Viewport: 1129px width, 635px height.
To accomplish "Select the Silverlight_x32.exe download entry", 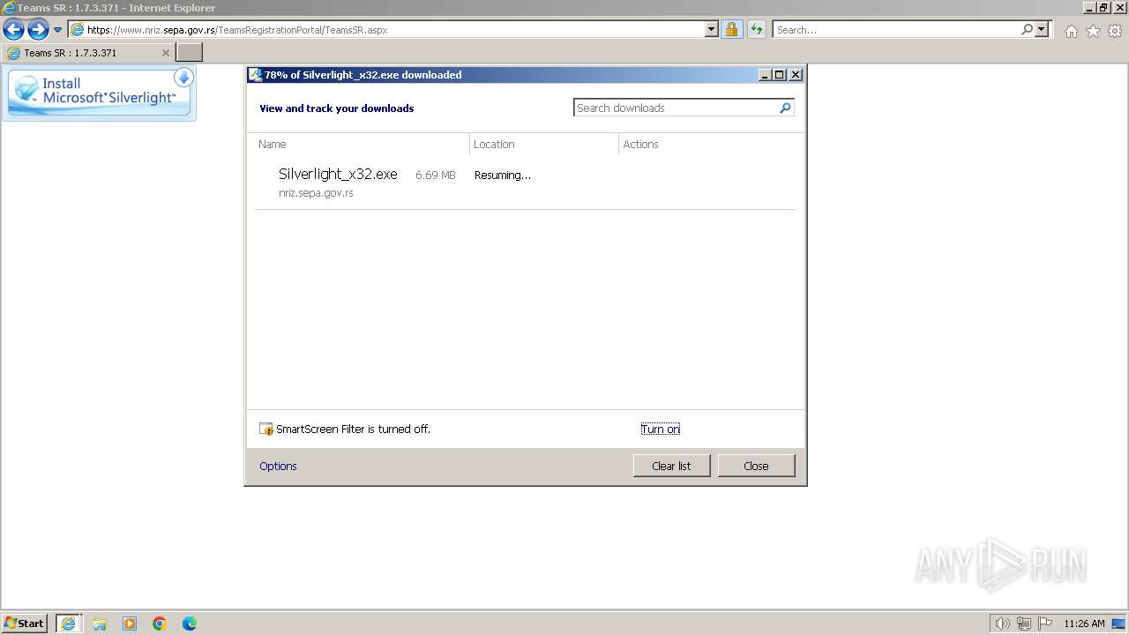I will pyautogui.click(x=526, y=183).
